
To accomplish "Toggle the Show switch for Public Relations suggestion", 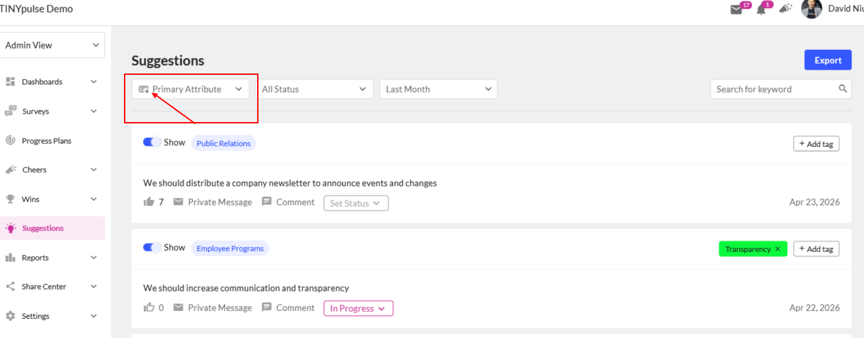I will 152,142.
